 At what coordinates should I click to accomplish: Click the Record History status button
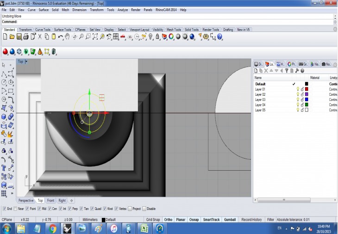(251, 220)
